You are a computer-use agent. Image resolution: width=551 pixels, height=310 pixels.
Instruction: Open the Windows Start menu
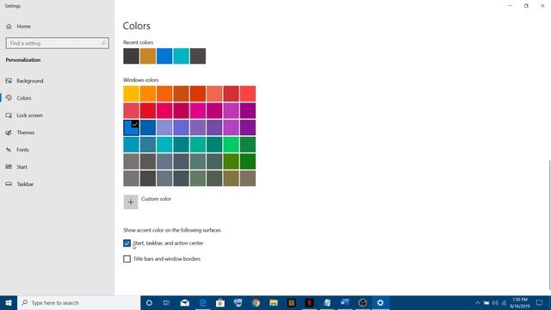[9, 303]
